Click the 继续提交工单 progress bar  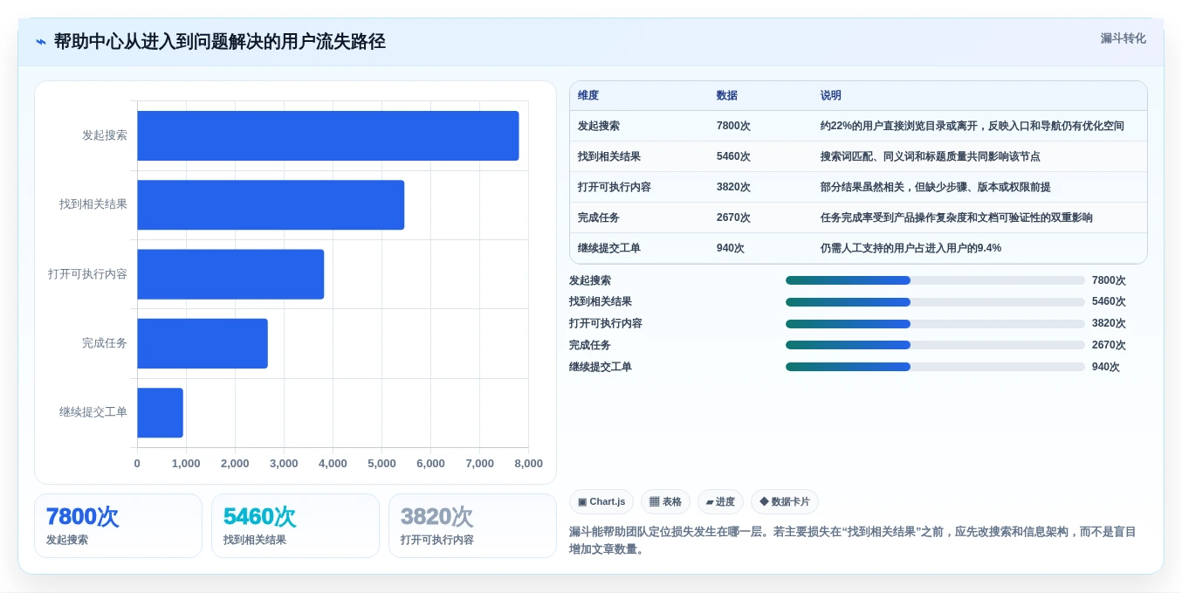935,367
